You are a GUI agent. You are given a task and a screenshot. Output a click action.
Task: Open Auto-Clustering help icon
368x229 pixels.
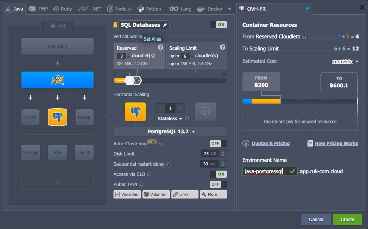coord(161,144)
